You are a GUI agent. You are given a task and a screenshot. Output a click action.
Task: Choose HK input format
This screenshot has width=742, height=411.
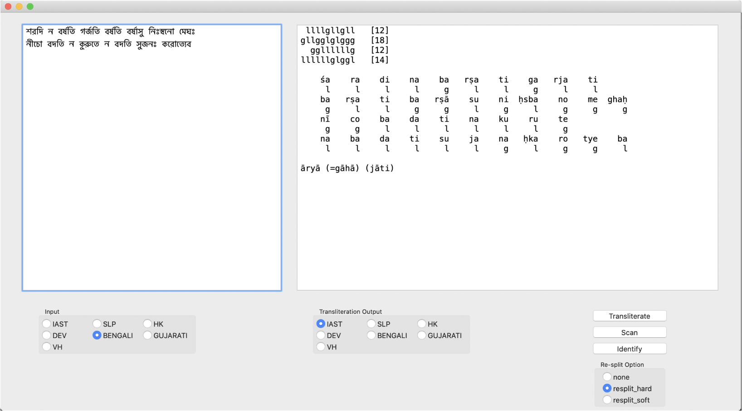pos(147,324)
